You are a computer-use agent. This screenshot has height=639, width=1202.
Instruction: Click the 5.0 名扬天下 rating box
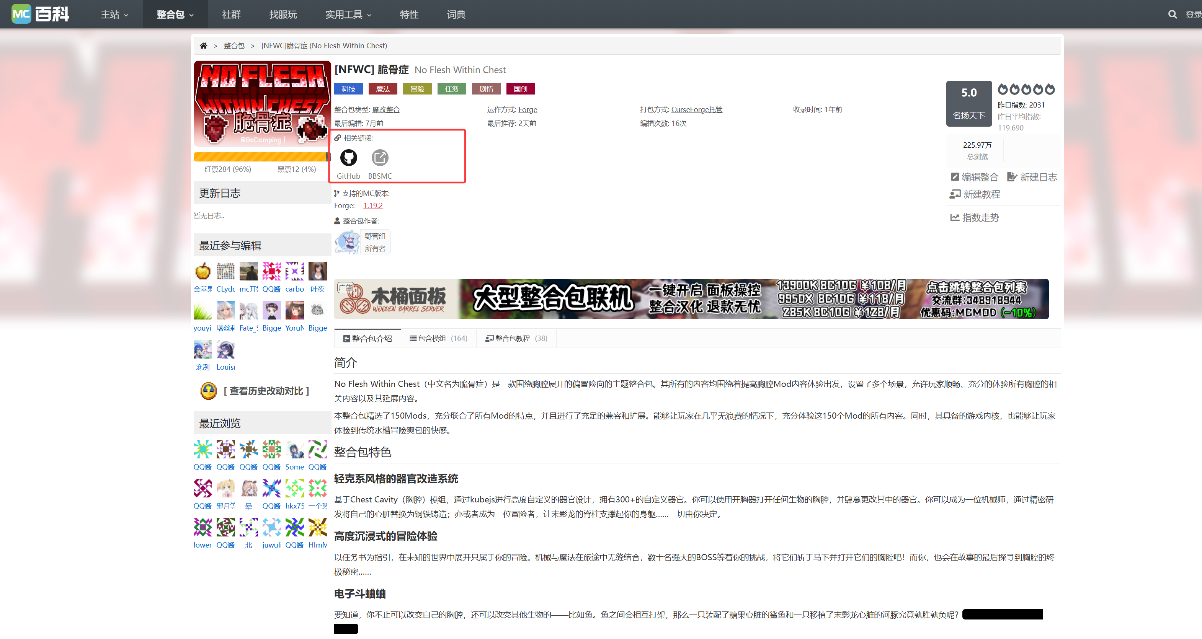[969, 104]
